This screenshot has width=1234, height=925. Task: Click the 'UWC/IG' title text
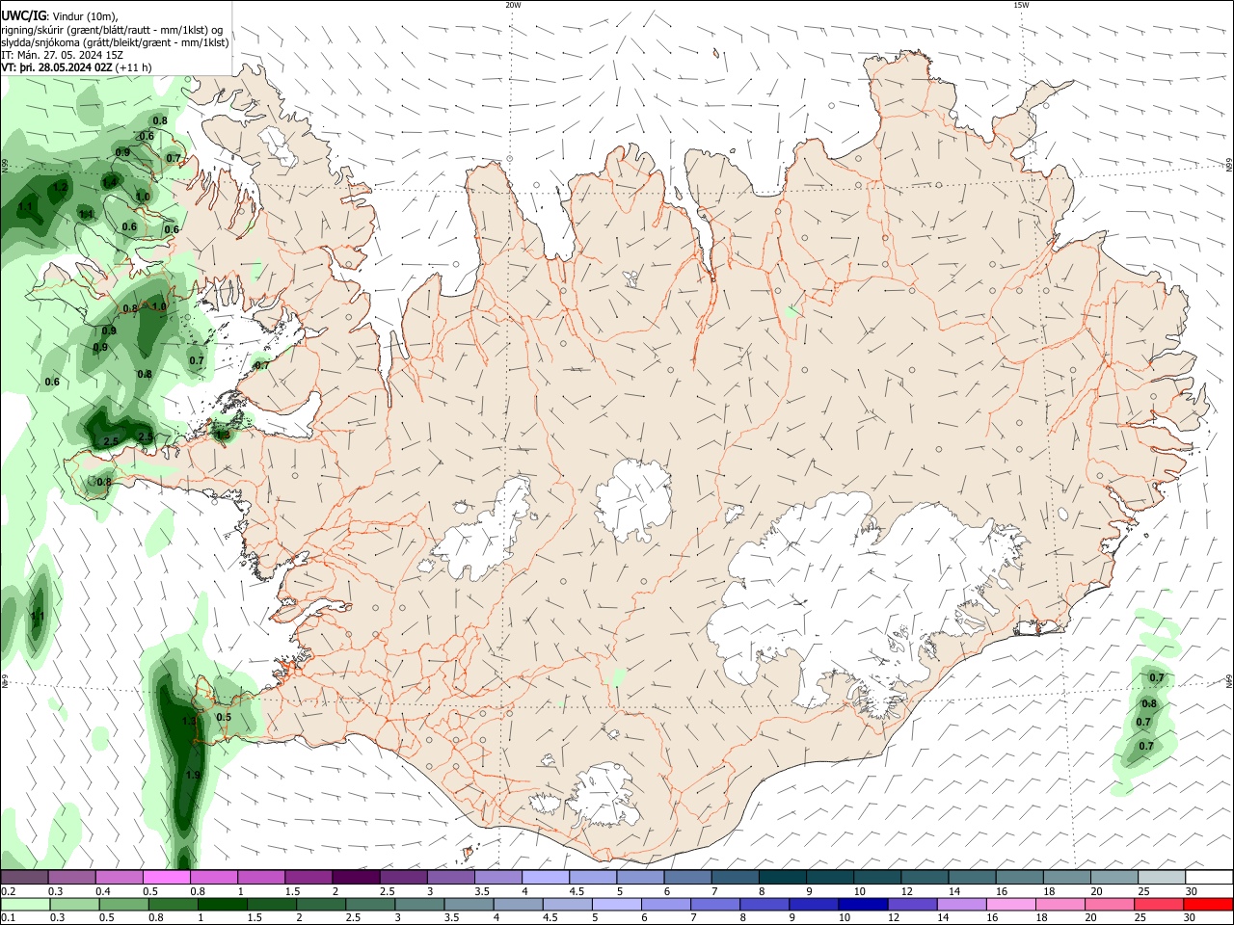(22, 15)
